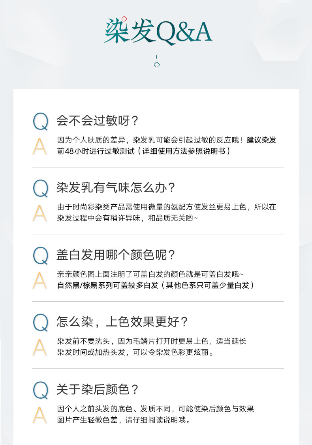Viewport: 312px width, 445px height.
Task: Click the A icon beside the allergy test answer
Action: click(39, 146)
